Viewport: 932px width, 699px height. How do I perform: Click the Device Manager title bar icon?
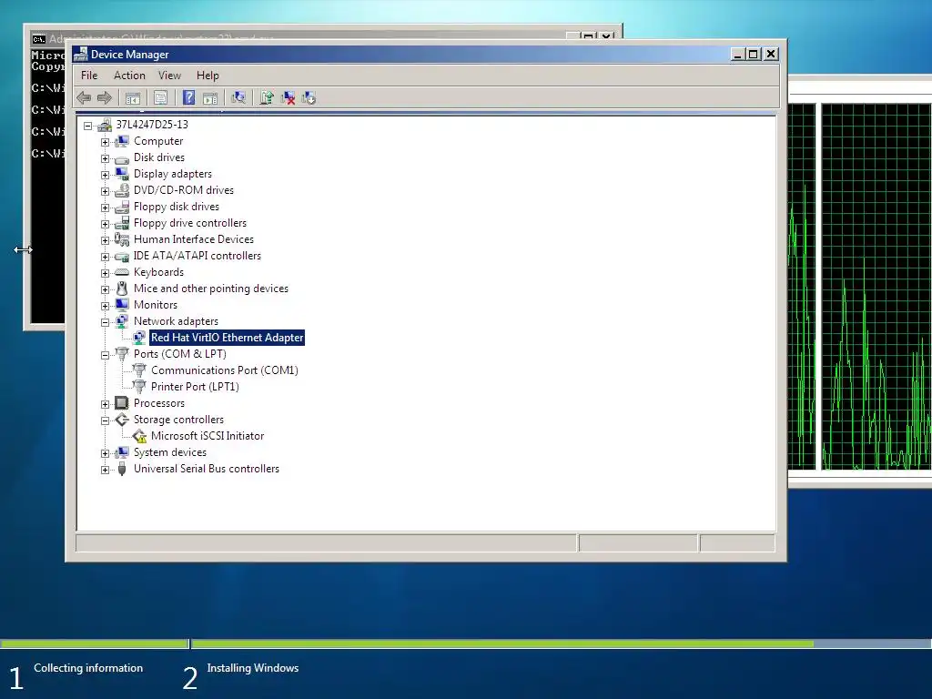coord(80,54)
